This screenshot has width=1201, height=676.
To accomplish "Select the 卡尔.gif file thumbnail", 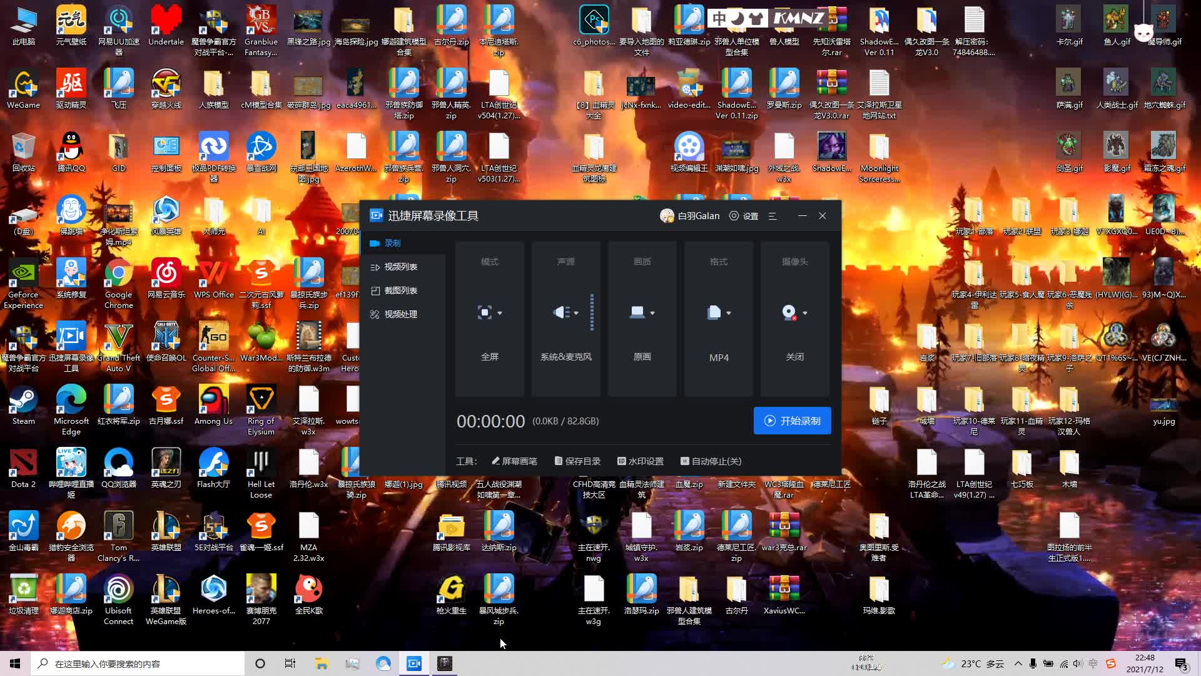I will [1070, 26].
